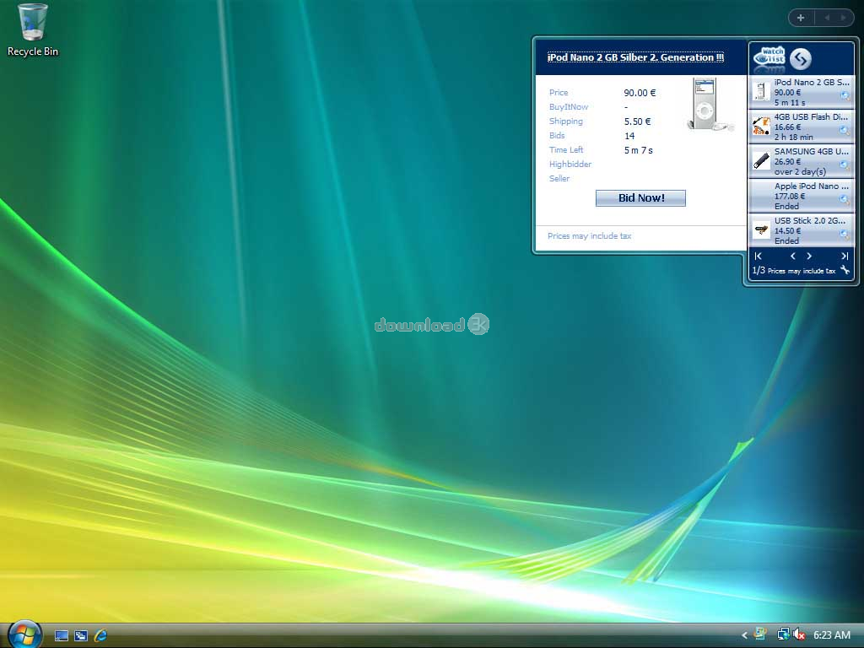The height and width of the screenshot is (648, 864).
Task: Open settings with the wrench icon
Action: click(845, 271)
